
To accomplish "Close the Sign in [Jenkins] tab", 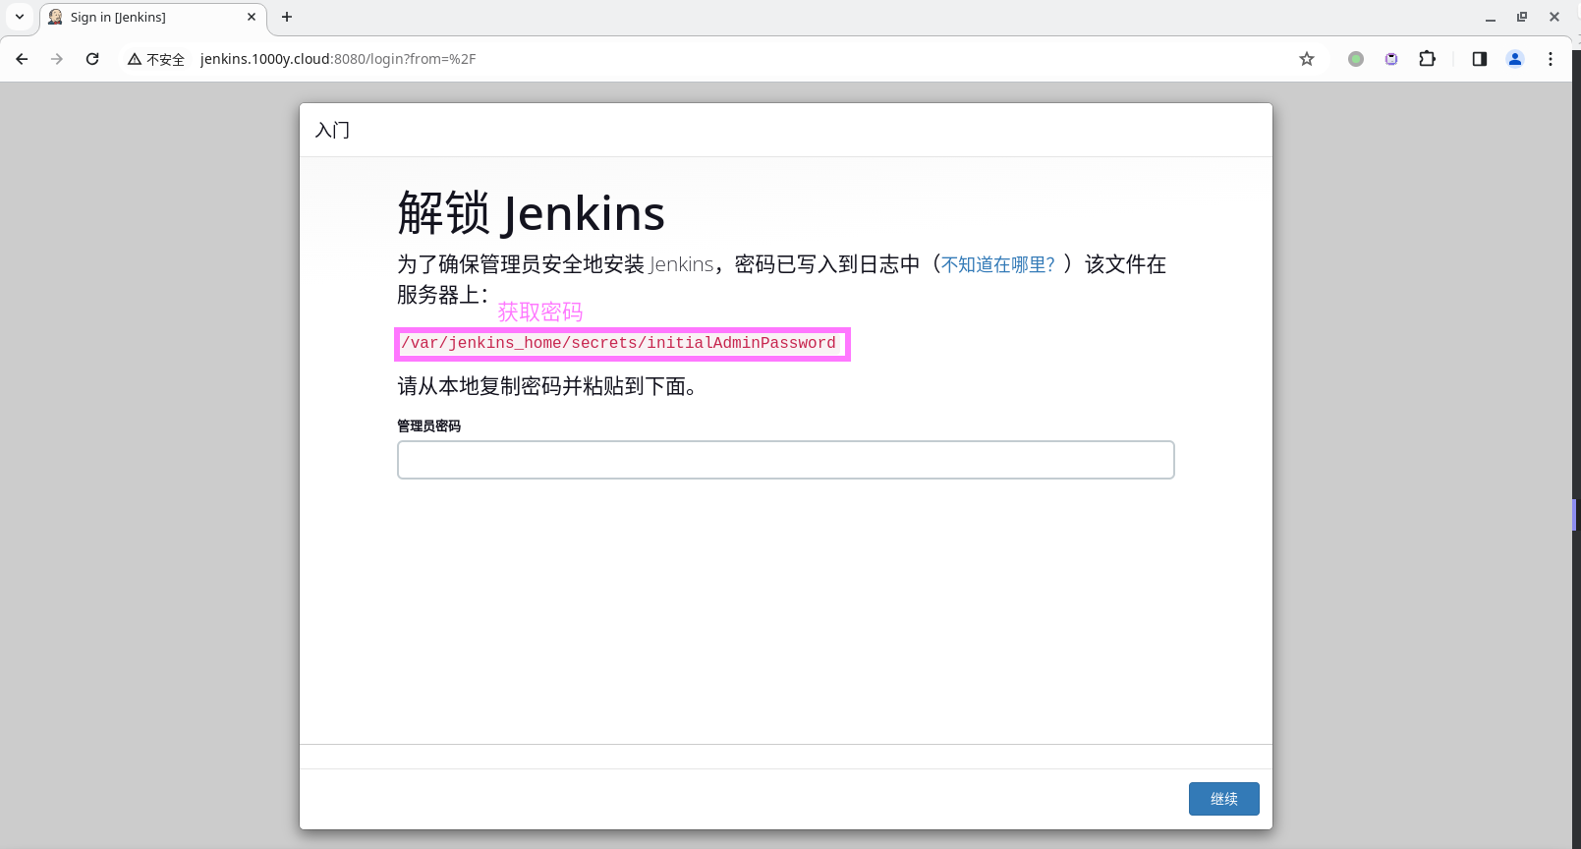I will point(252,17).
